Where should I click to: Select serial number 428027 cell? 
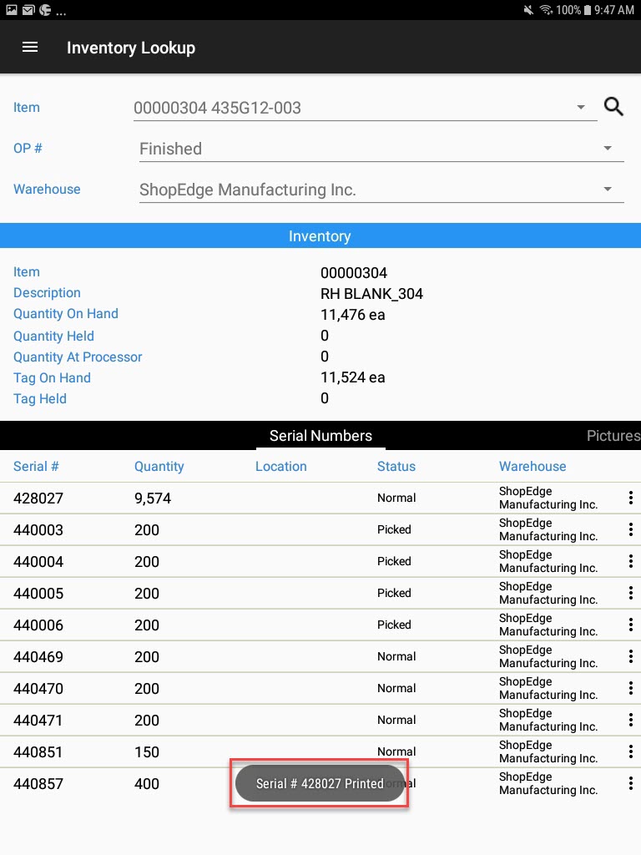[38, 498]
